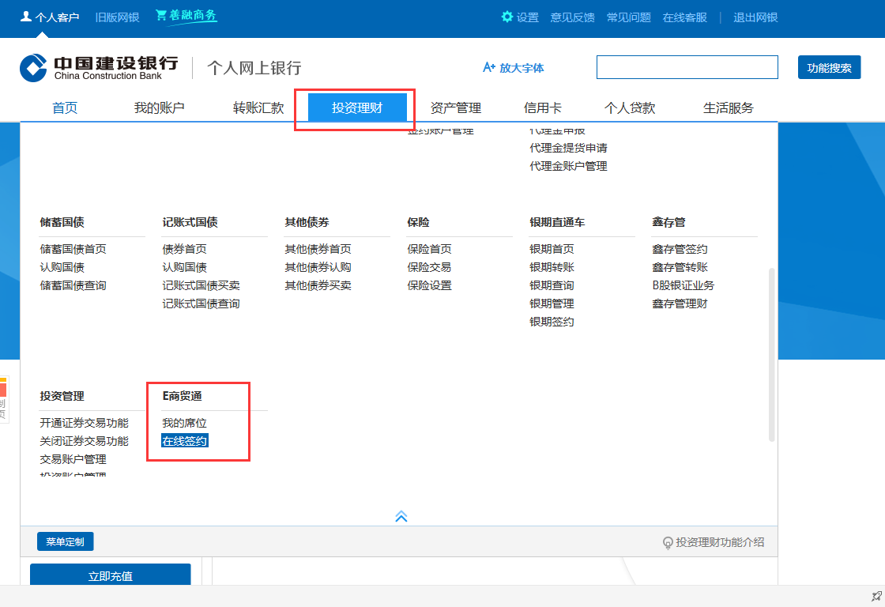Select the 投资理财 tab
This screenshot has height=607, width=885.
coord(357,107)
